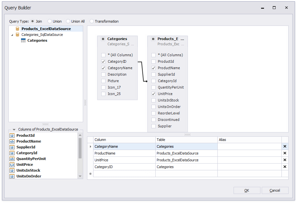Click the UnitPrice decimal type icon
297x203 pixels.
(x=12, y=165)
